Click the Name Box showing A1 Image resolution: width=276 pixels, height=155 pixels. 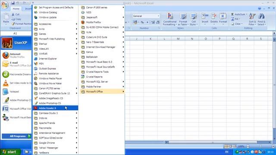tap(15, 34)
